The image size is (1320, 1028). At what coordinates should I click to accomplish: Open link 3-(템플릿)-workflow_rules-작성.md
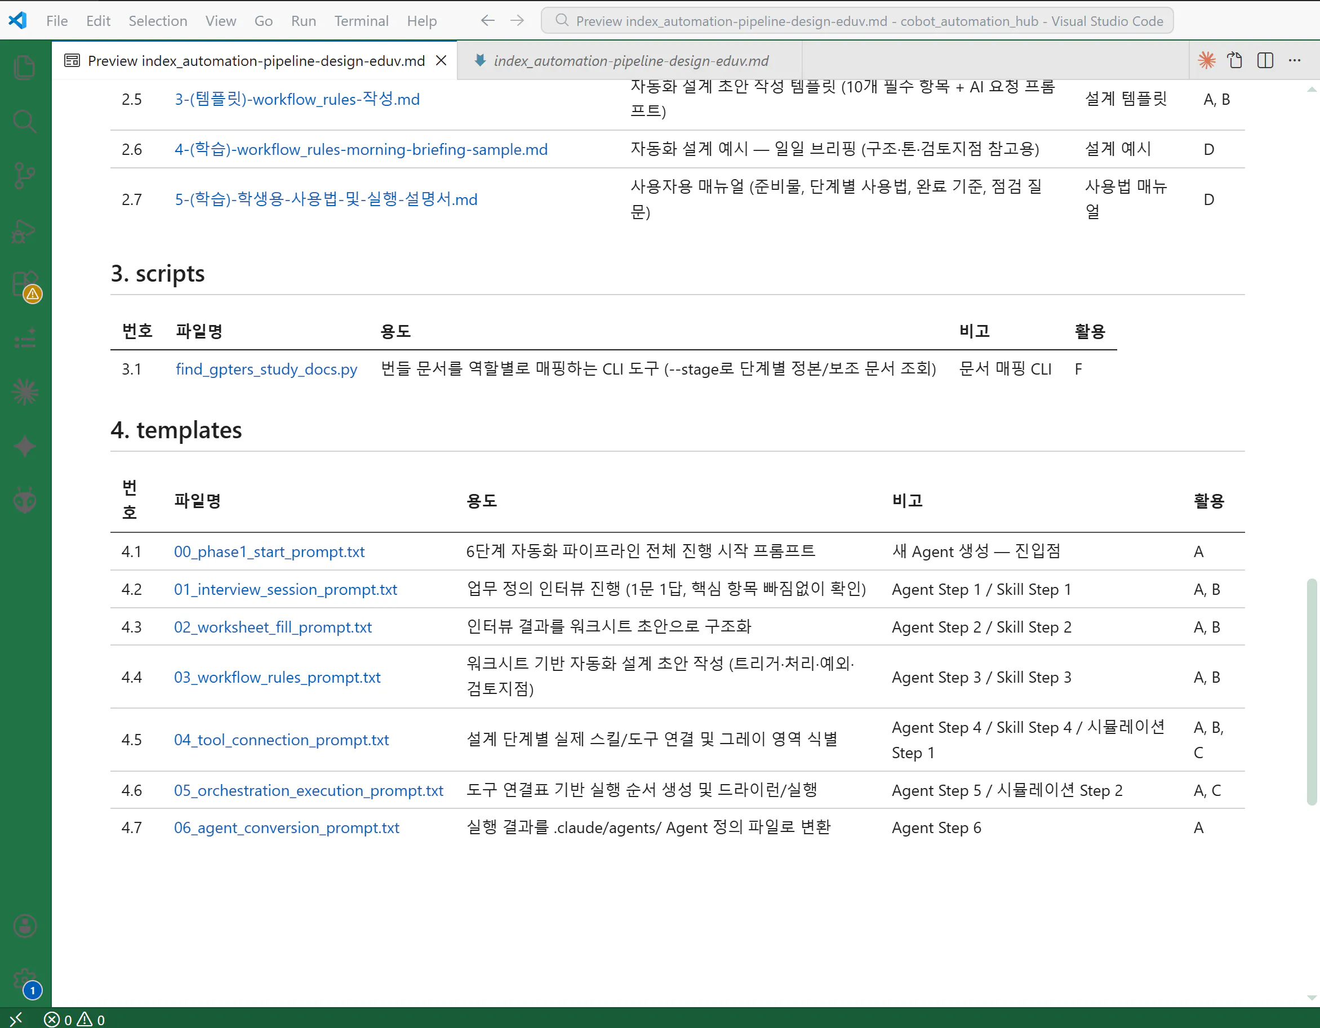click(x=297, y=99)
